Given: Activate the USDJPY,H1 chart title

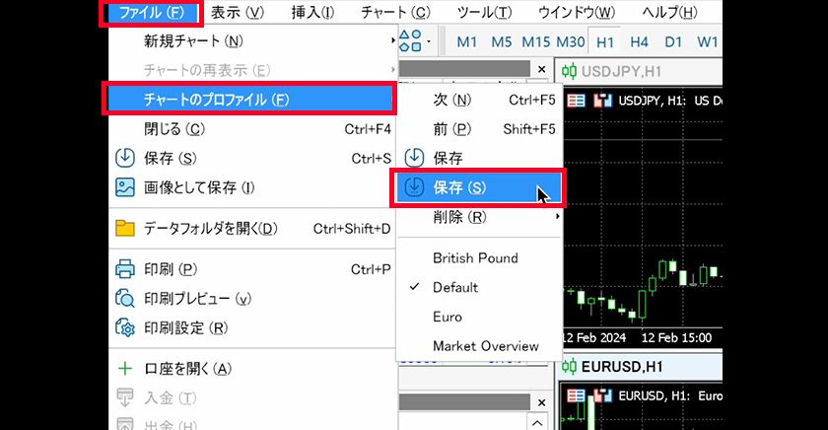Looking at the screenshot, I should click(x=621, y=71).
